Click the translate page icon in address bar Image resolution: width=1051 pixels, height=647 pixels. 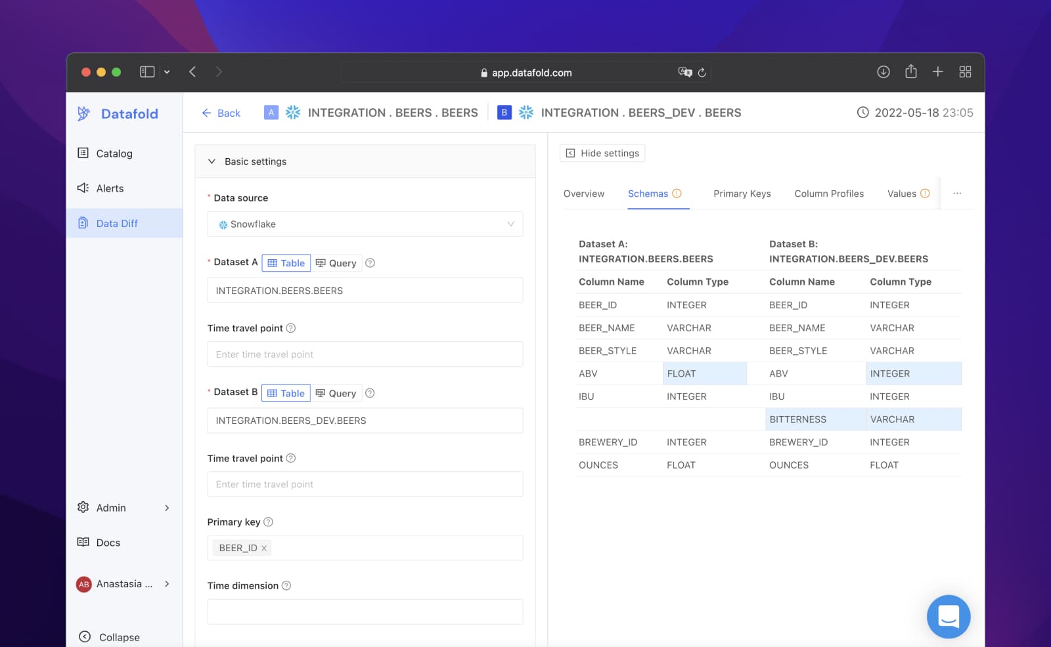pyautogui.click(x=685, y=72)
